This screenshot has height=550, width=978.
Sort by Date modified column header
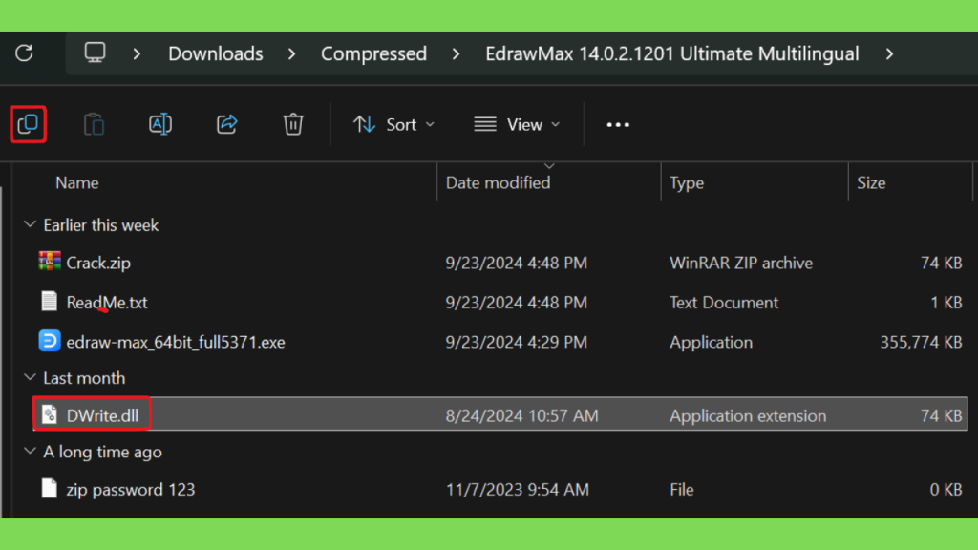498,182
